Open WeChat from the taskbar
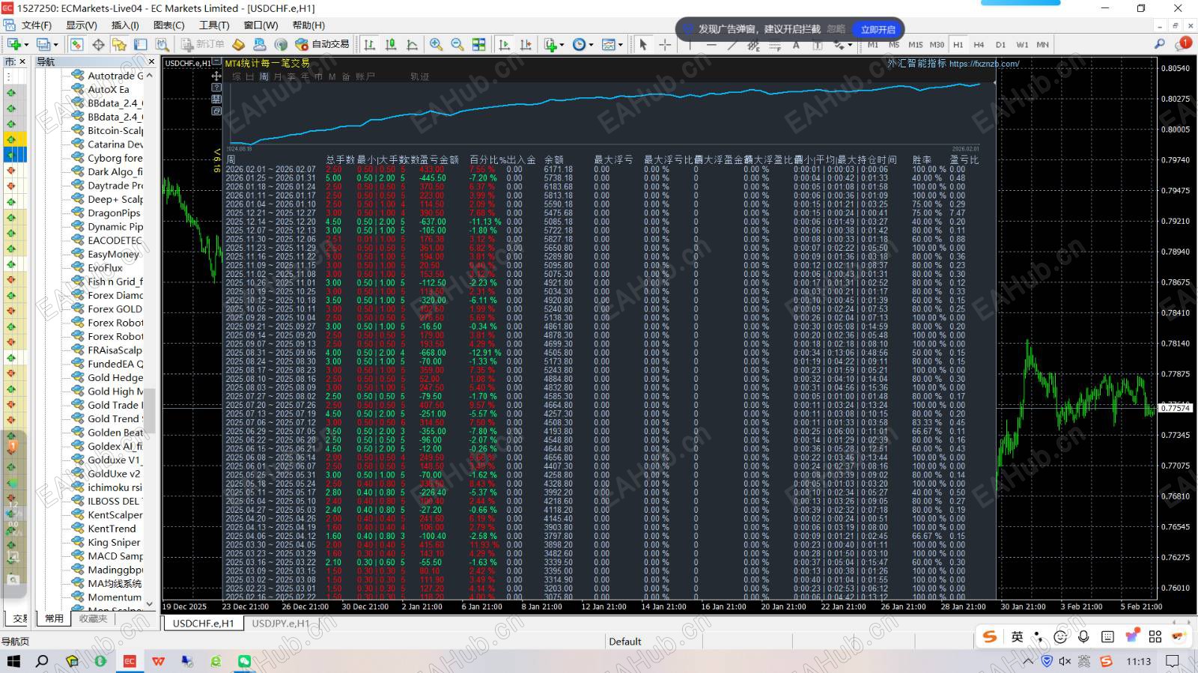 click(x=244, y=661)
